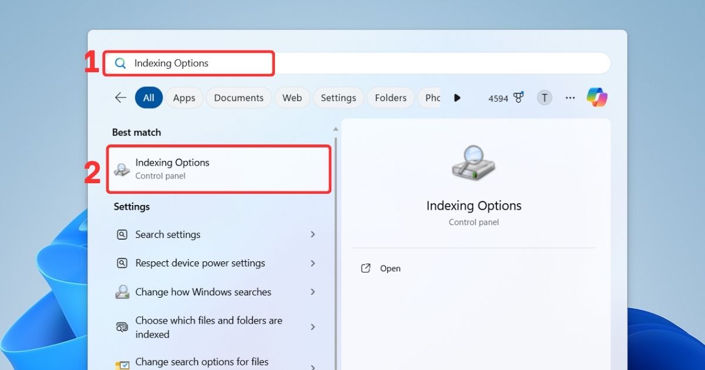The width and height of the screenshot is (705, 370).
Task: Click the Indexing Options drive icon
Action: (x=474, y=163)
